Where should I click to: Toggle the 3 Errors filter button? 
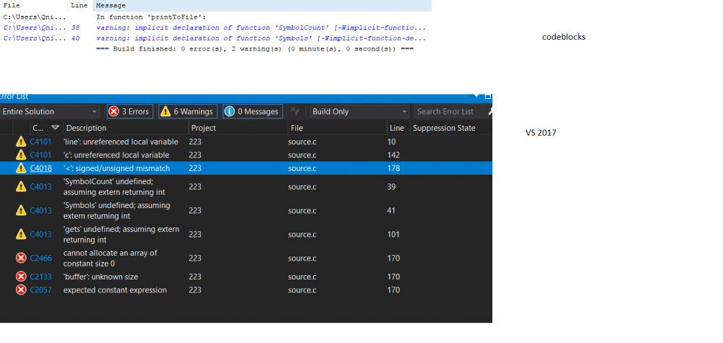(x=130, y=111)
